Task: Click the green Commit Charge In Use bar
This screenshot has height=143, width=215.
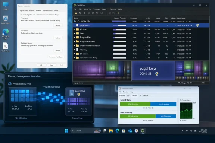Action: [x=135, y=104]
